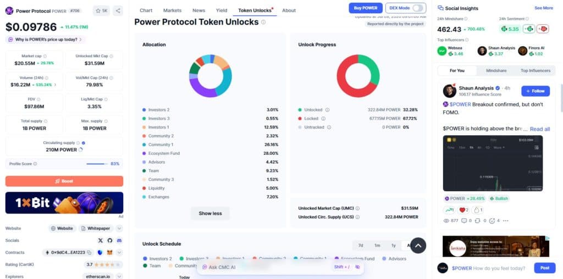
Task: Click the orange Boost button
Action: point(64,181)
